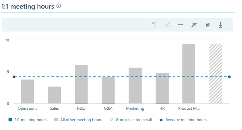Viewport: 242px width, 130px height.
Task: Select the Operations bar in the chart
Action: click(x=27, y=91)
